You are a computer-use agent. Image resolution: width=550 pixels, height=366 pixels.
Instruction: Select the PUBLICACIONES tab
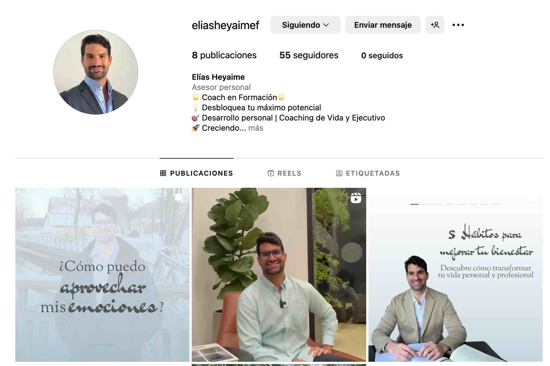pyautogui.click(x=197, y=173)
